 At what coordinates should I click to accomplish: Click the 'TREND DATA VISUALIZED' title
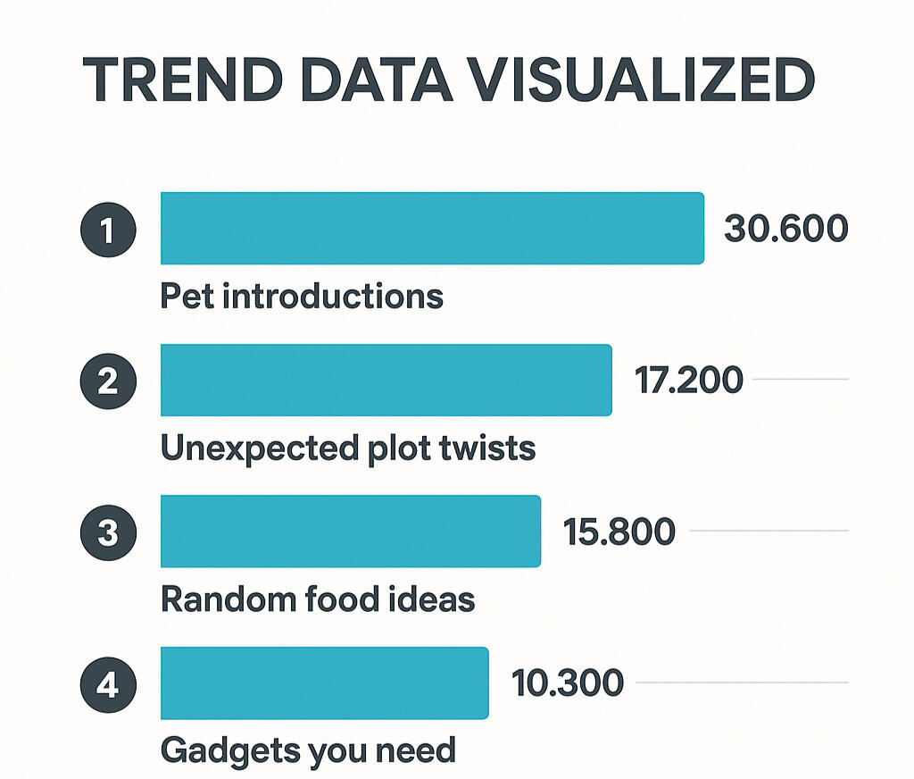point(448,81)
